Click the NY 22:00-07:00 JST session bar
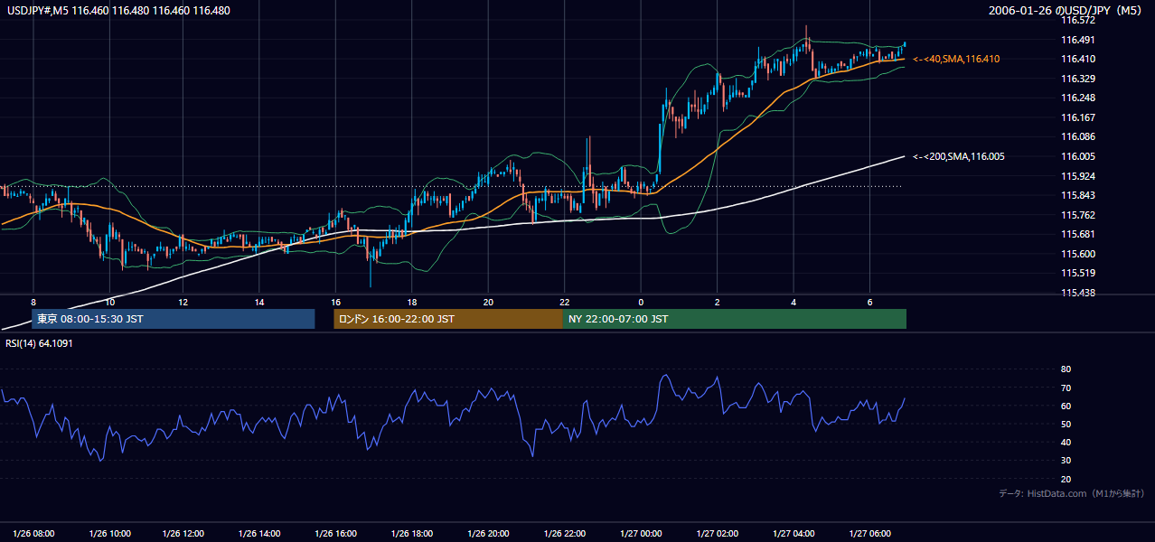The width and height of the screenshot is (1155, 542). pyautogui.click(x=735, y=319)
